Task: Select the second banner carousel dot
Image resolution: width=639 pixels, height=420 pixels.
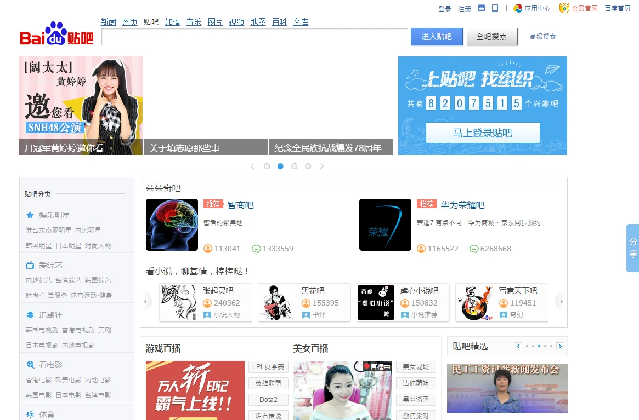Action: 280,166
